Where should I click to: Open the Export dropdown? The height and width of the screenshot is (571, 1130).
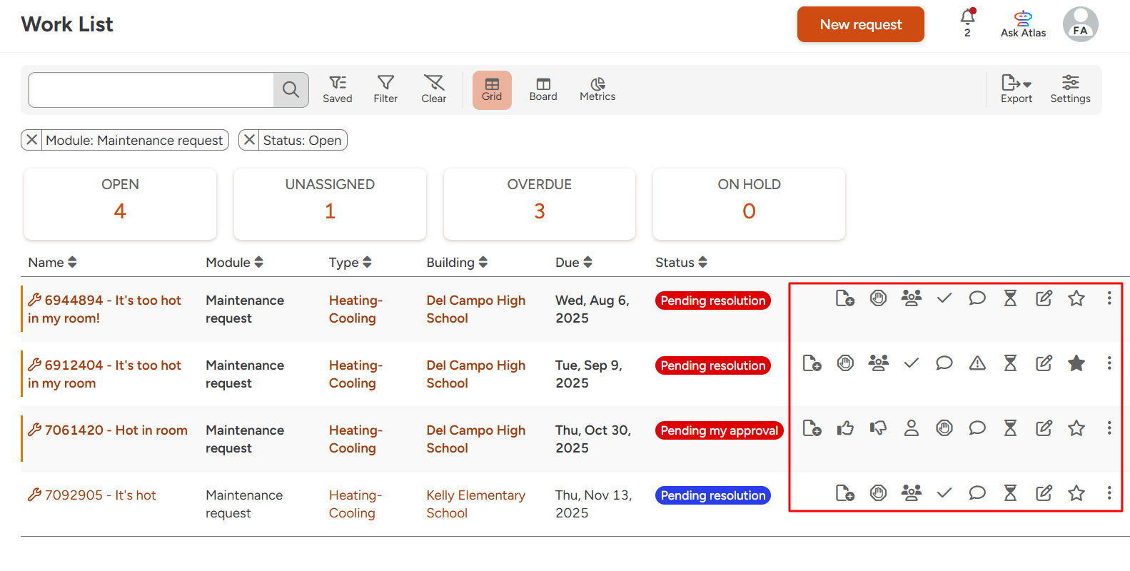coord(1016,89)
